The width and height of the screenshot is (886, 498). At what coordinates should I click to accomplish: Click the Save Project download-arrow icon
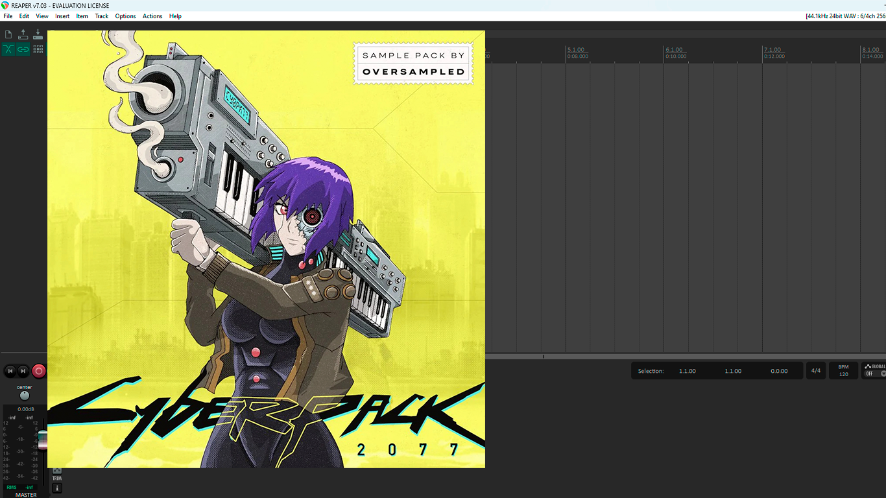[38, 34]
